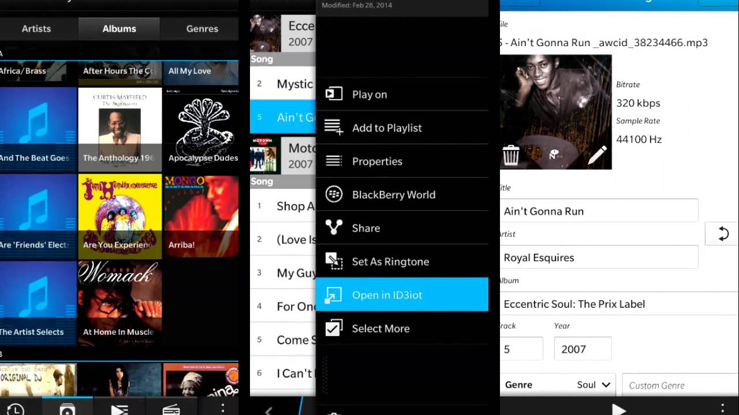Swap title and artist with arrows button
Image resolution: width=739 pixels, height=415 pixels.
point(723,234)
